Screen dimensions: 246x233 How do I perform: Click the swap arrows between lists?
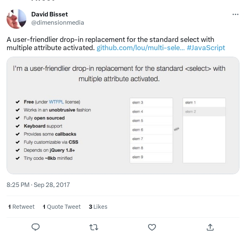click(176, 129)
